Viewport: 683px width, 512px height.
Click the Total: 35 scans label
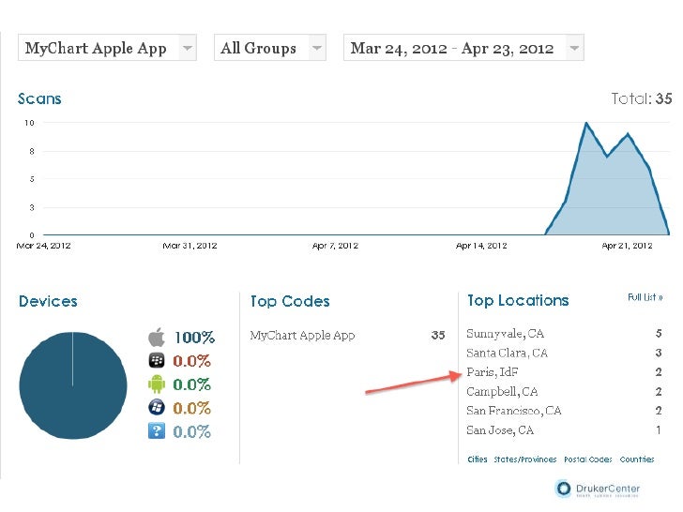tap(641, 98)
